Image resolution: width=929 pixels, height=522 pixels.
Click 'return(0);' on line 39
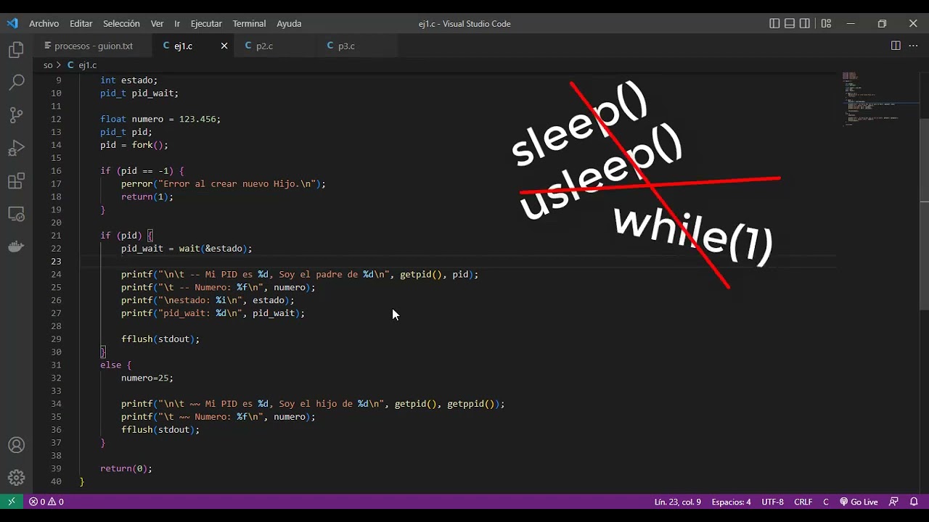coord(126,469)
